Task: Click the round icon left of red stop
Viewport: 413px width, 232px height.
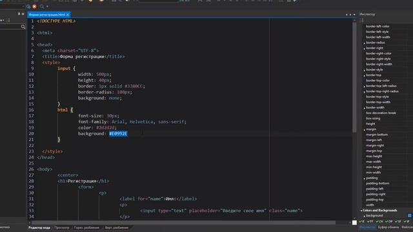Action: pos(28,6)
